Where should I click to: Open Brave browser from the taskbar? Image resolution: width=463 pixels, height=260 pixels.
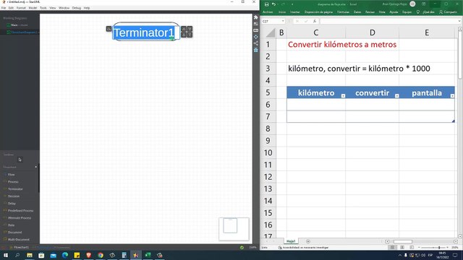[x=88, y=255]
